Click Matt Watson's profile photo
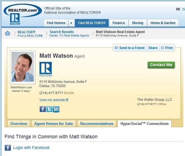This screenshot has height=156, width=185. coord(23,67)
